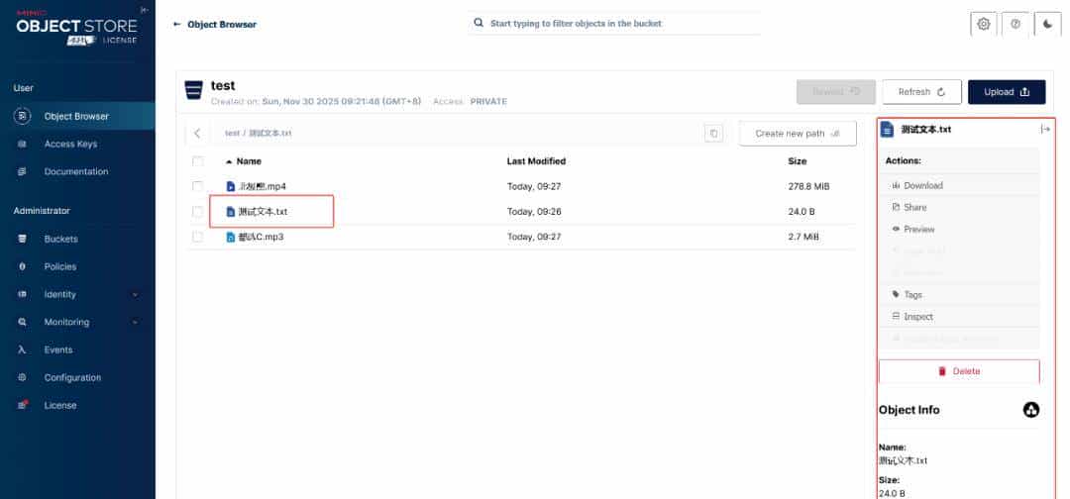
Task: Open Access Keys page
Action: pos(70,144)
